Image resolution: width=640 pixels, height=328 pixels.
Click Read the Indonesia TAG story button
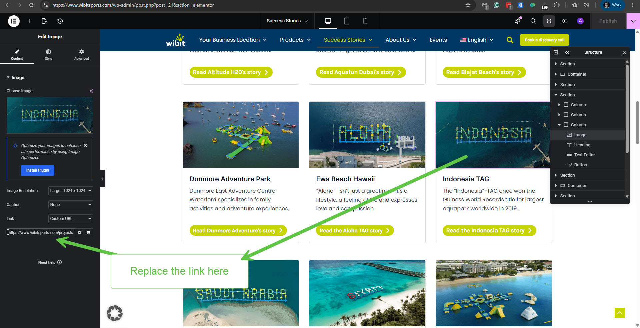489,231
